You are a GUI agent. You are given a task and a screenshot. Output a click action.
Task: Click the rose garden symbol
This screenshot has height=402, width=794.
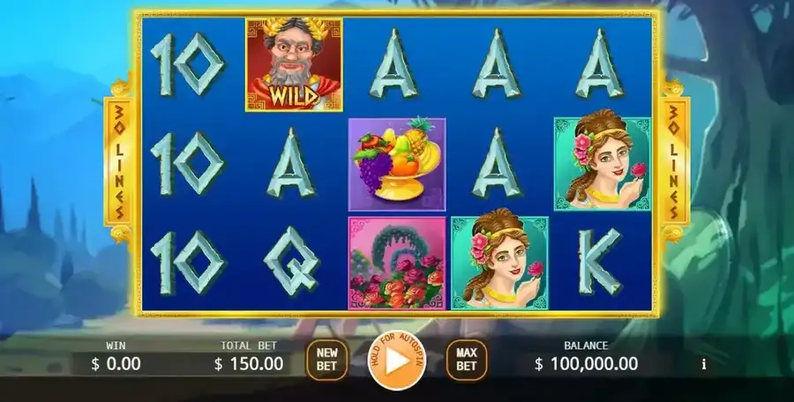397,264
